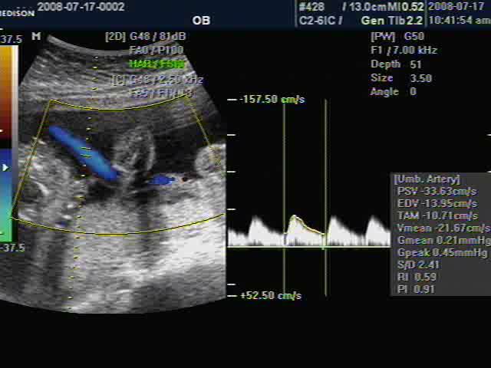This screenshot has height=368, width=491.
Task: Click the S/D 2.41 ratio
Action: (x=418, y=264)
